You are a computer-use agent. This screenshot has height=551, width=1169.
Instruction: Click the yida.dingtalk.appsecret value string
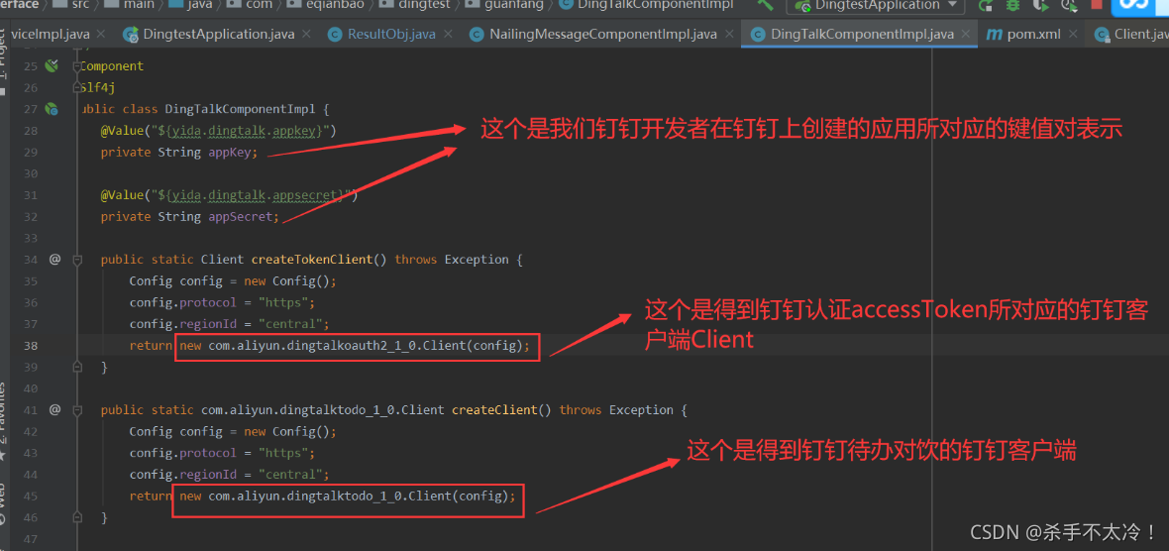[x=252, y=195]
